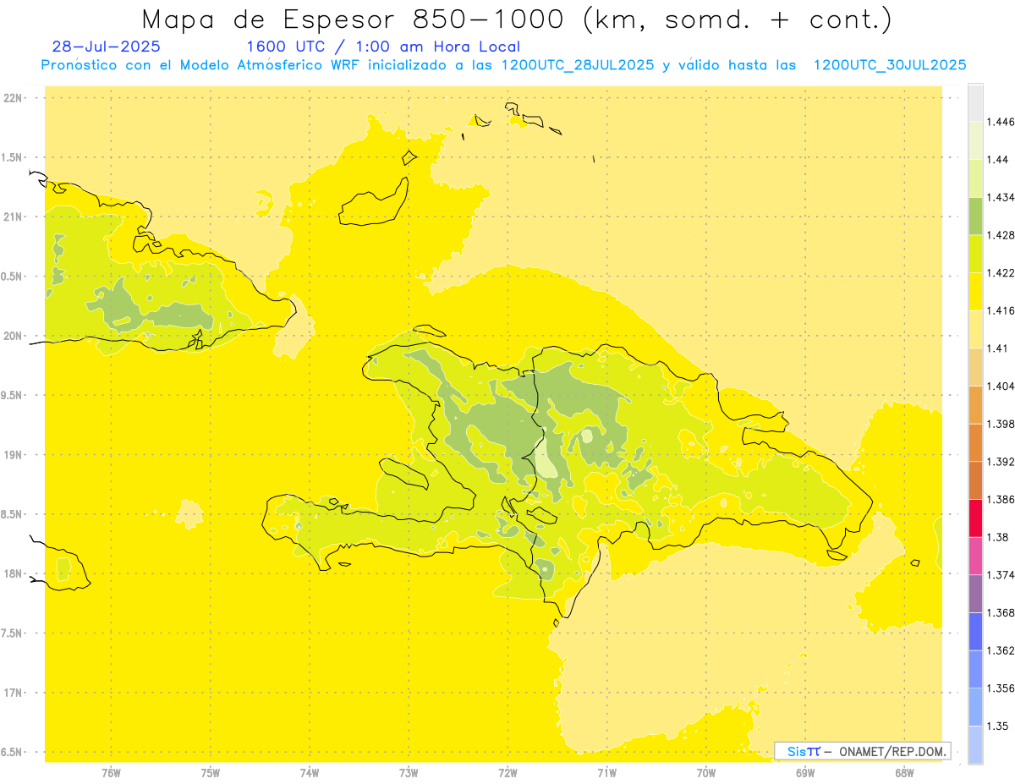Click legend value 1.374
Screen dimensions: 1015x784
[1002, 575]
